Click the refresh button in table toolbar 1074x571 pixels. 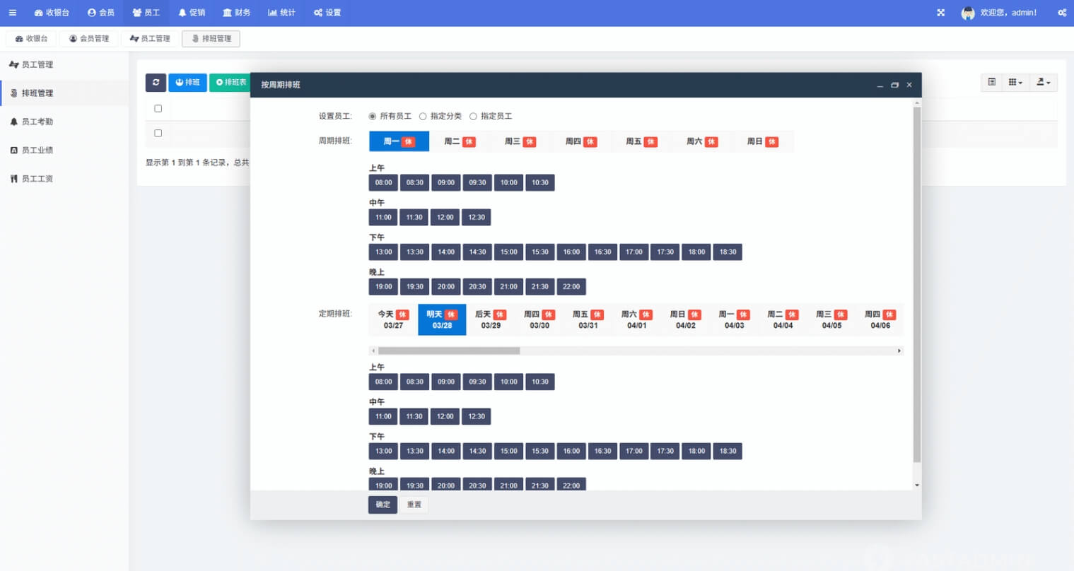[x=156, y=83]
